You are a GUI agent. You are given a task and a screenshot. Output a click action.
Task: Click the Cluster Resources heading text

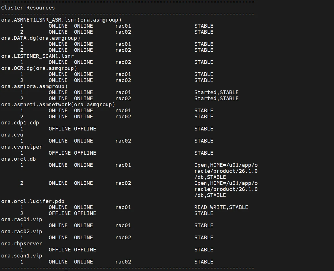point(28,8)
